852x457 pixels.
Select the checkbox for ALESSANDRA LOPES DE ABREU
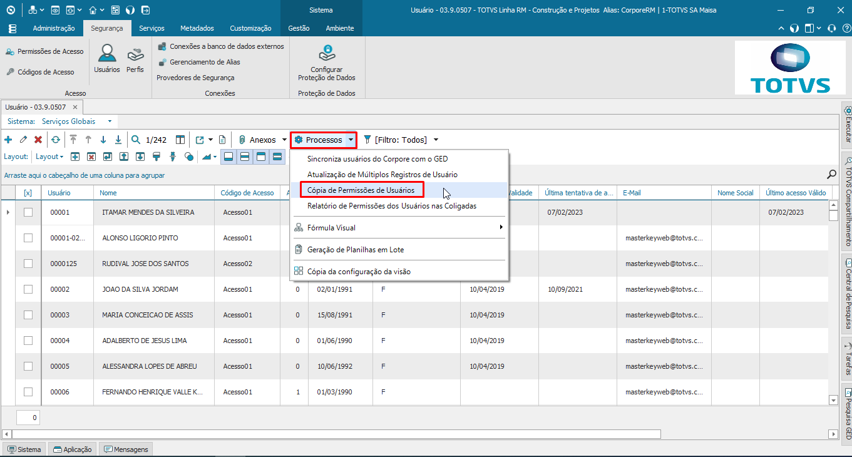(x=28, y=366)
